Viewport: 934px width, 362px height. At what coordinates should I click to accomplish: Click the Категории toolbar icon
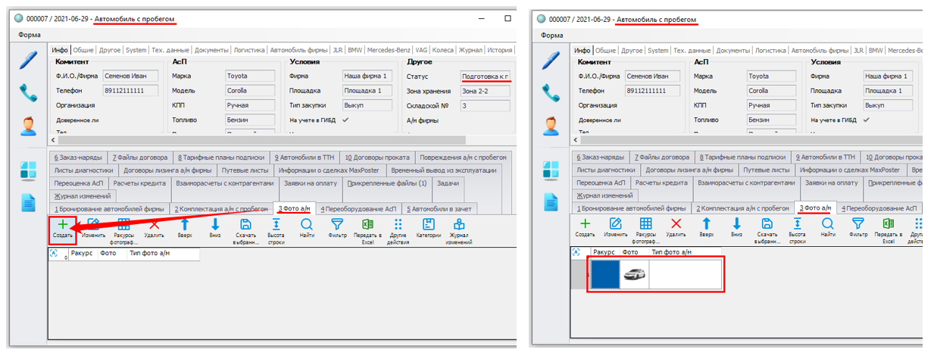pos(428,224)
